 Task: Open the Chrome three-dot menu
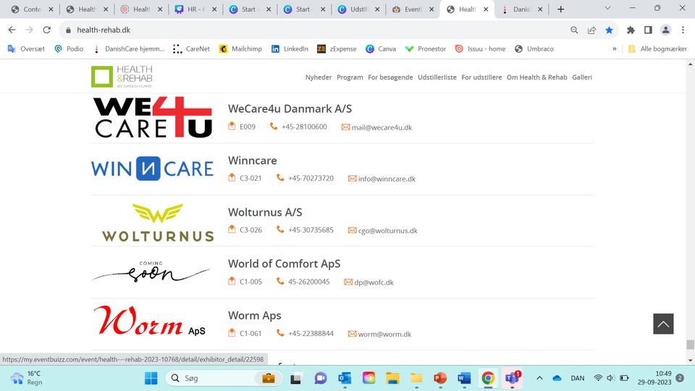tap(683, 30)
